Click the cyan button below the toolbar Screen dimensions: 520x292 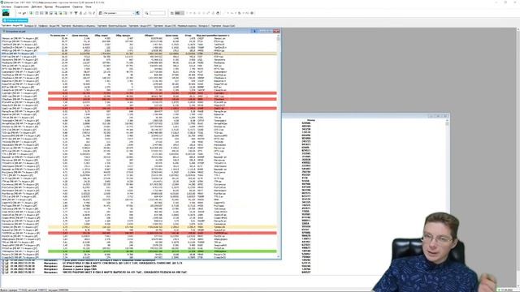pyautogui.click(x=15, y=20)
